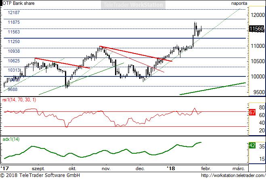Screen dimensions: 266x179
Task: Select the 10313 price level label
Action: [14, 70]
